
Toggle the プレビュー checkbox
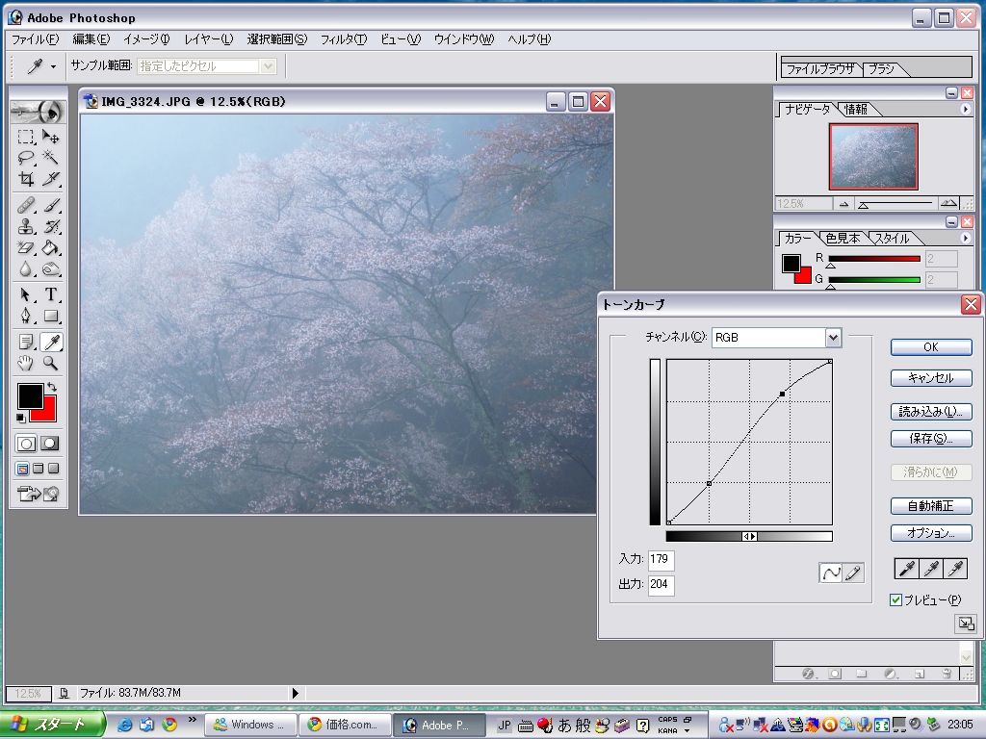(896, 600)
